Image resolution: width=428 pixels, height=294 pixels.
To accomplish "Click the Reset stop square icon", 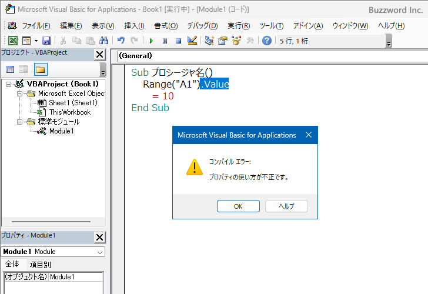I will [178, 41].
